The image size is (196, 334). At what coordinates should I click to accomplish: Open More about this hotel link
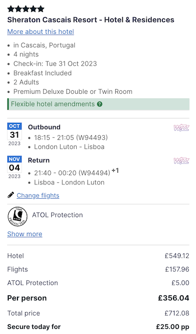40,32
